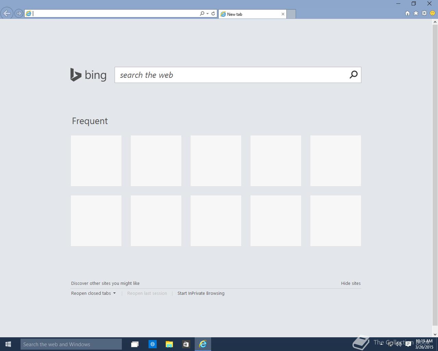
Task: Click the address bar magnifier search icon
Action: click(202, 14)
